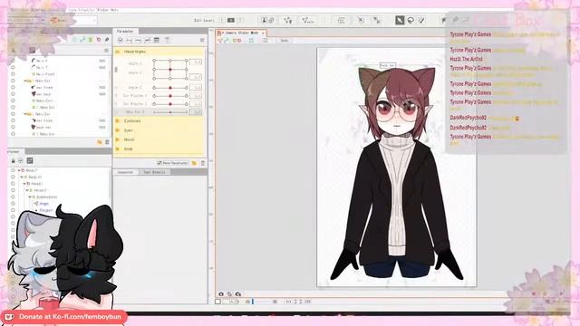This screenshot has height=326, width=580.
Task: Toggle visibility of Angle deformer row
Action: [x=13, y=204]
